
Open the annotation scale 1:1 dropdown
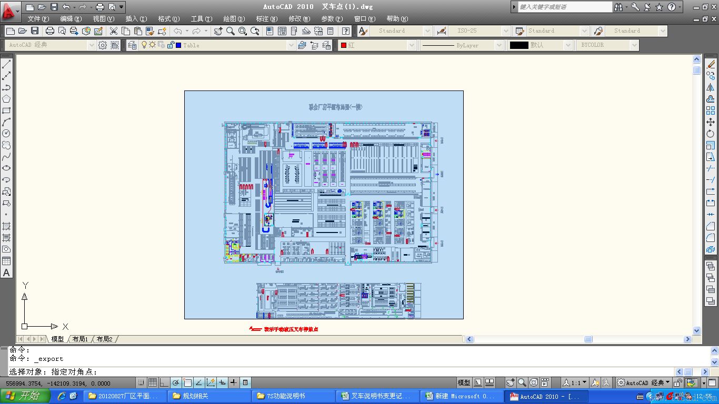[575, 383]
